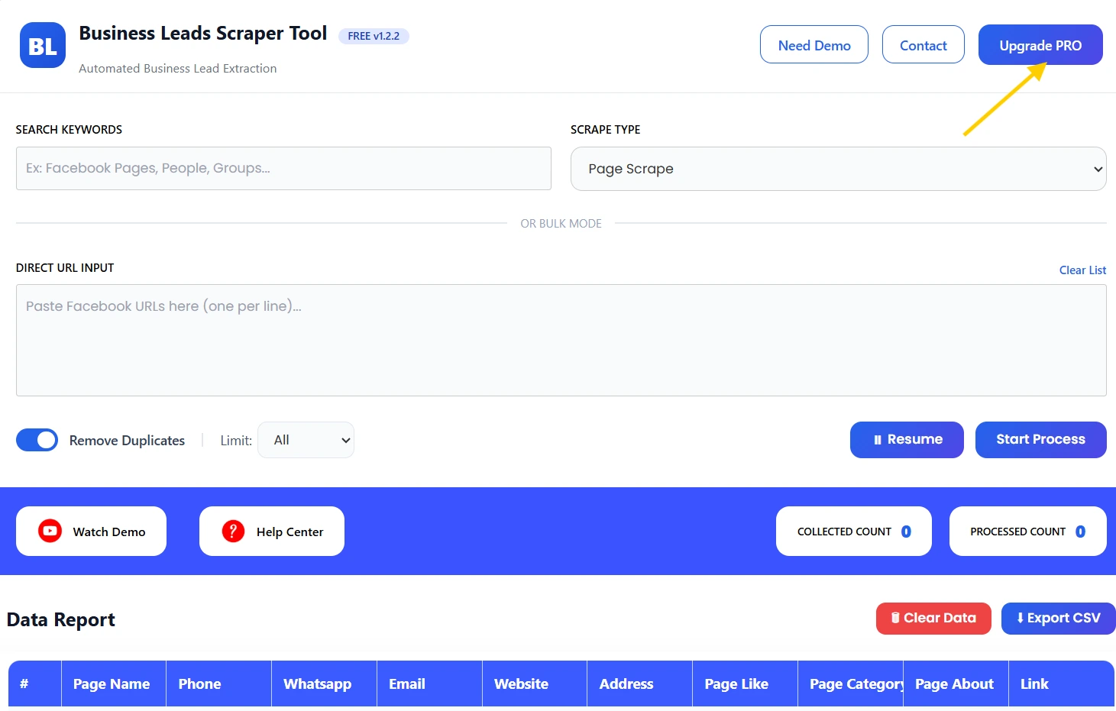1116x711 pixels.
Task: Click the YouTube icon on Watch Demo
Action: point(49,531)
